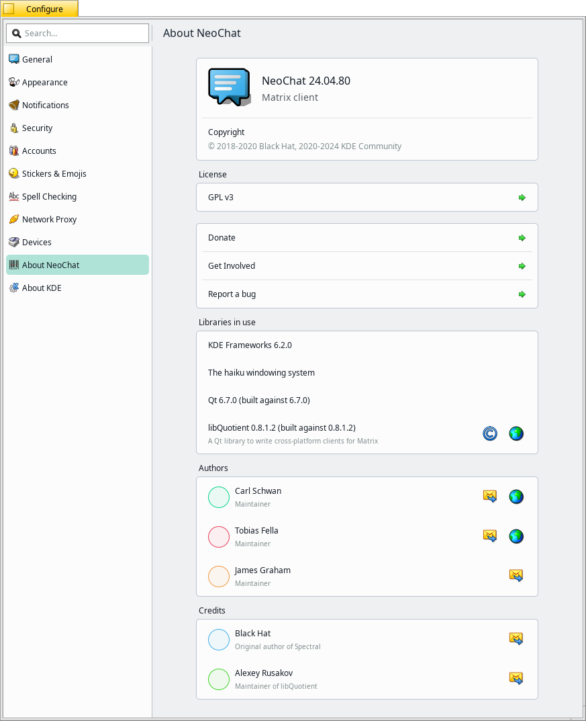This screenshot has width=586, height=721.
Task: Click Tobias Fella's email icon
Action: click(490, 536)
